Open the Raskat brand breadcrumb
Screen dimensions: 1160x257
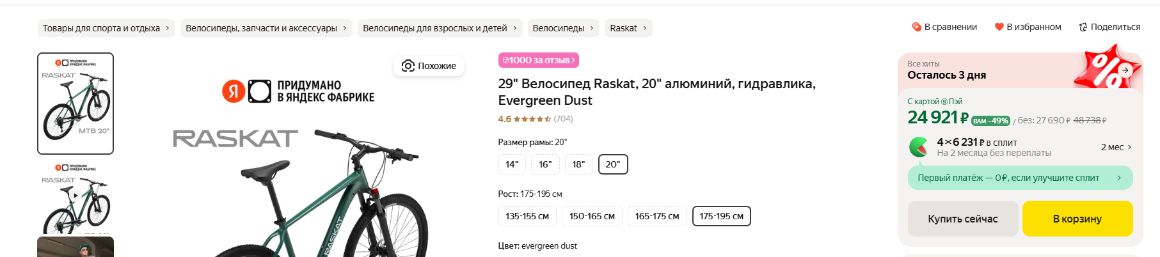click(628, 28)
